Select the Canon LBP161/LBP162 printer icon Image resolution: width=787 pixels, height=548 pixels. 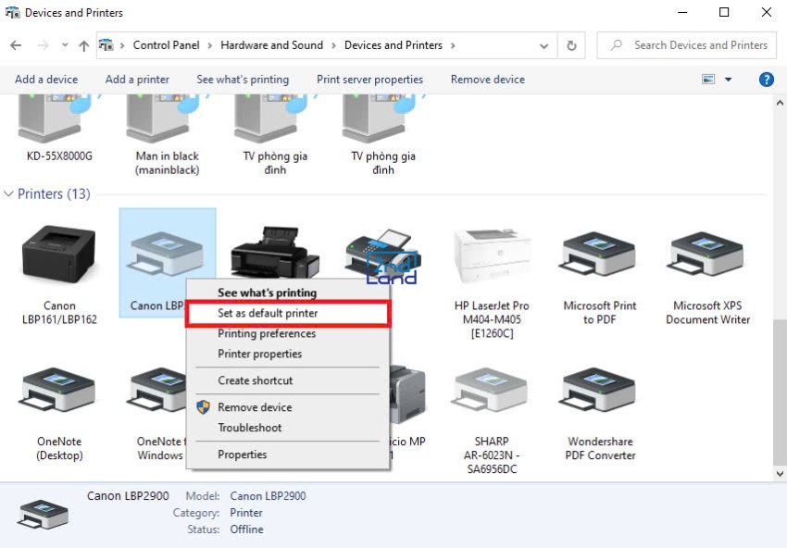coord(59,255)
